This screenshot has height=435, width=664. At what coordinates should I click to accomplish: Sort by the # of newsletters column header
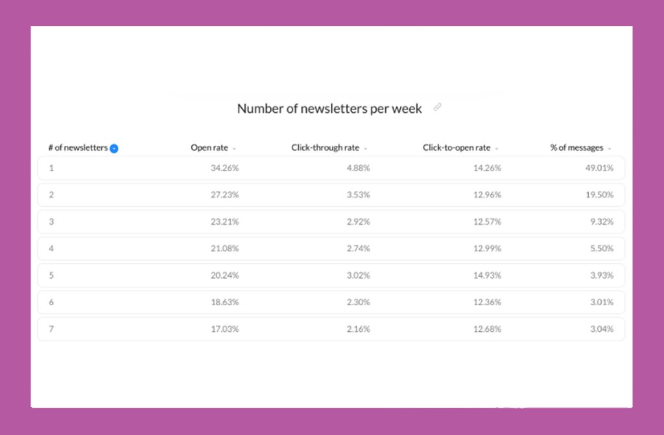pos(78,148)
